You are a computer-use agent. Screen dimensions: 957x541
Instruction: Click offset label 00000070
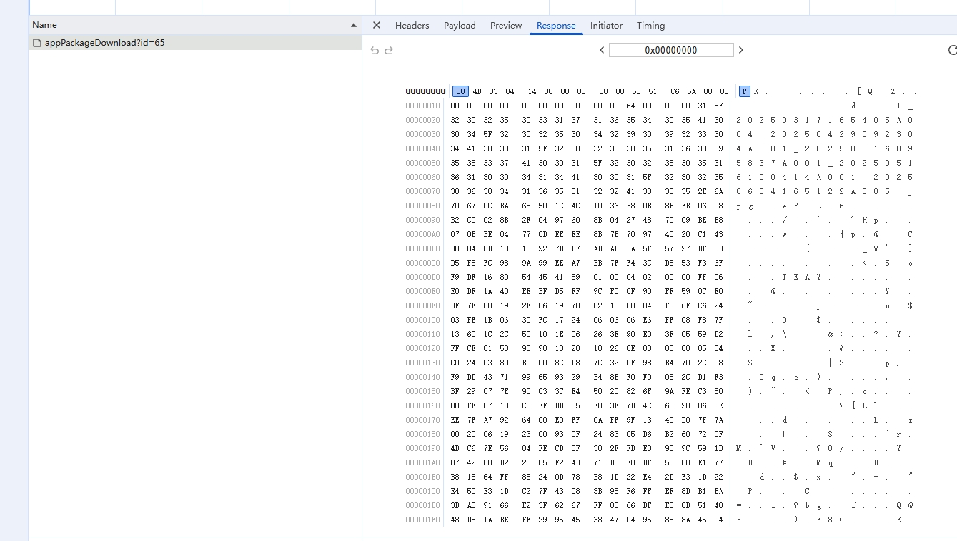[423, 191]
